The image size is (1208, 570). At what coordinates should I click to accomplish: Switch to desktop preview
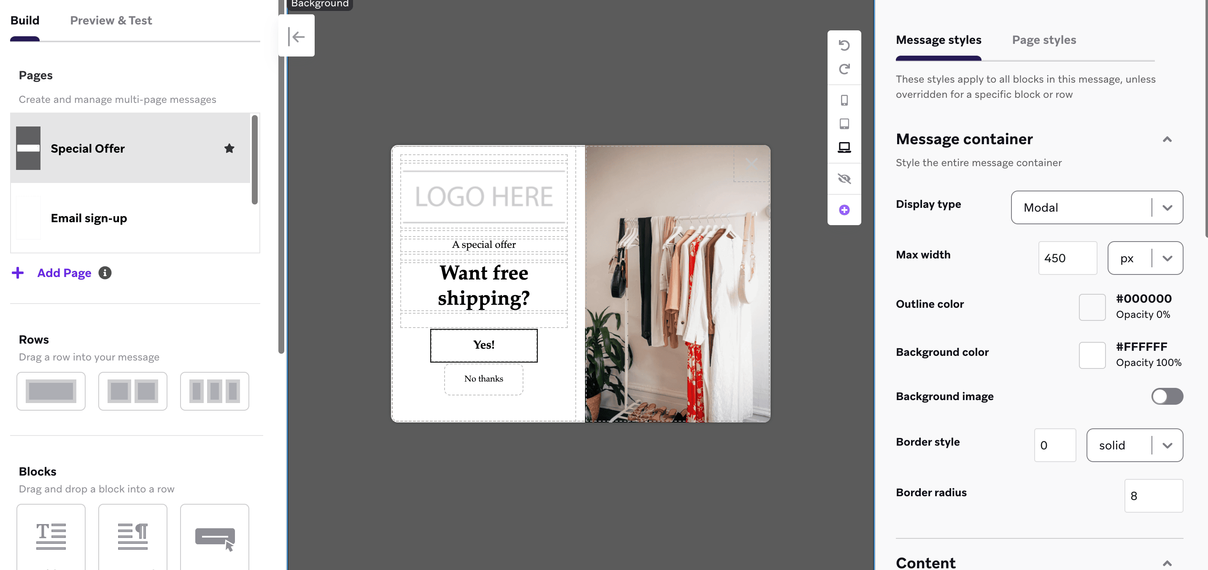pyautogui.click(x=844, y=147)
